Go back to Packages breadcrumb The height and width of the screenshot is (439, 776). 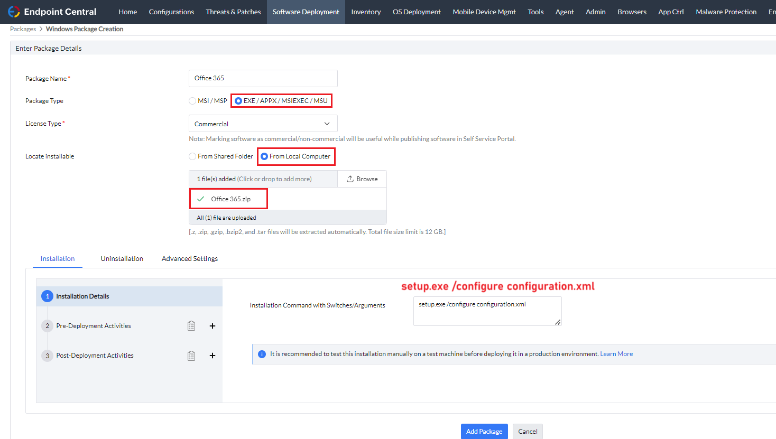pos(23,29)
